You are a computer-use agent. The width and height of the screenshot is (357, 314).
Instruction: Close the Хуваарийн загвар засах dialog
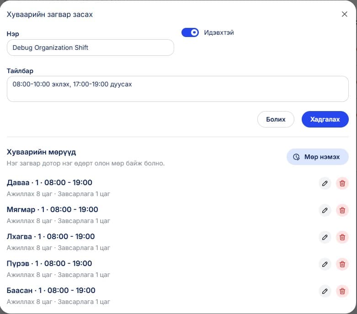345,14
